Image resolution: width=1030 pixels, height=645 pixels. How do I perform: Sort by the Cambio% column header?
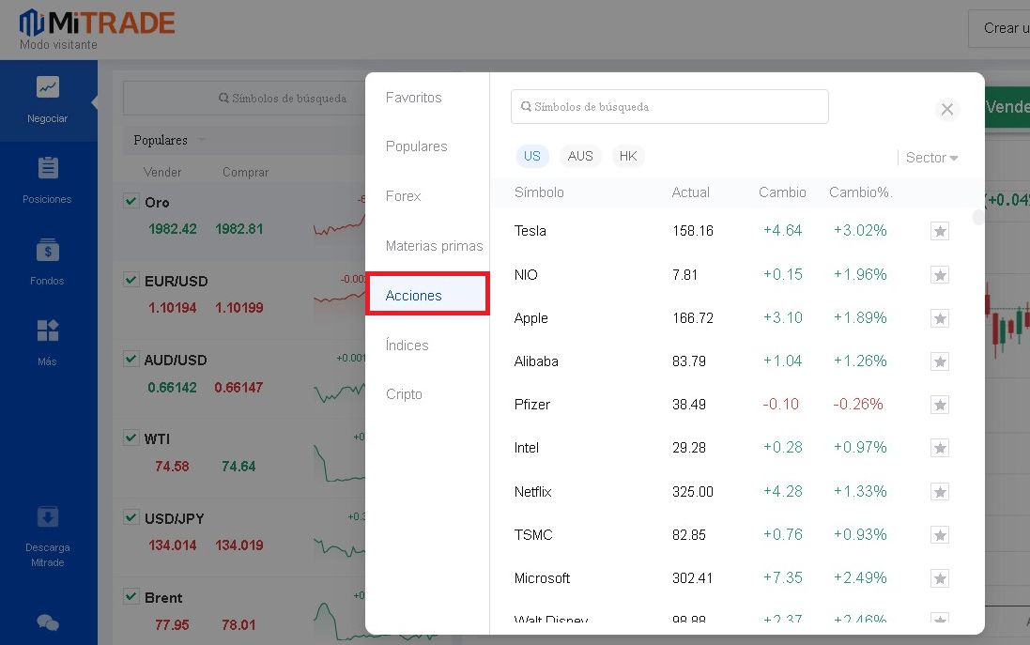860,192
